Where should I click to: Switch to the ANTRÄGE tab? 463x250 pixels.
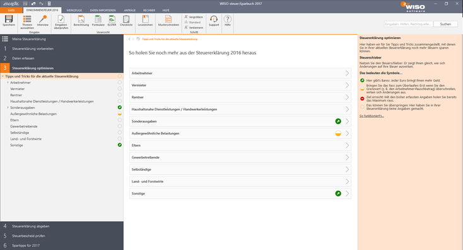coord(130,10)
